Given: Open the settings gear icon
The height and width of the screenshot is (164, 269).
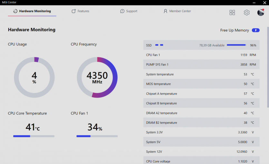Looking at the screenshot, I should click(x=246, y=13).
